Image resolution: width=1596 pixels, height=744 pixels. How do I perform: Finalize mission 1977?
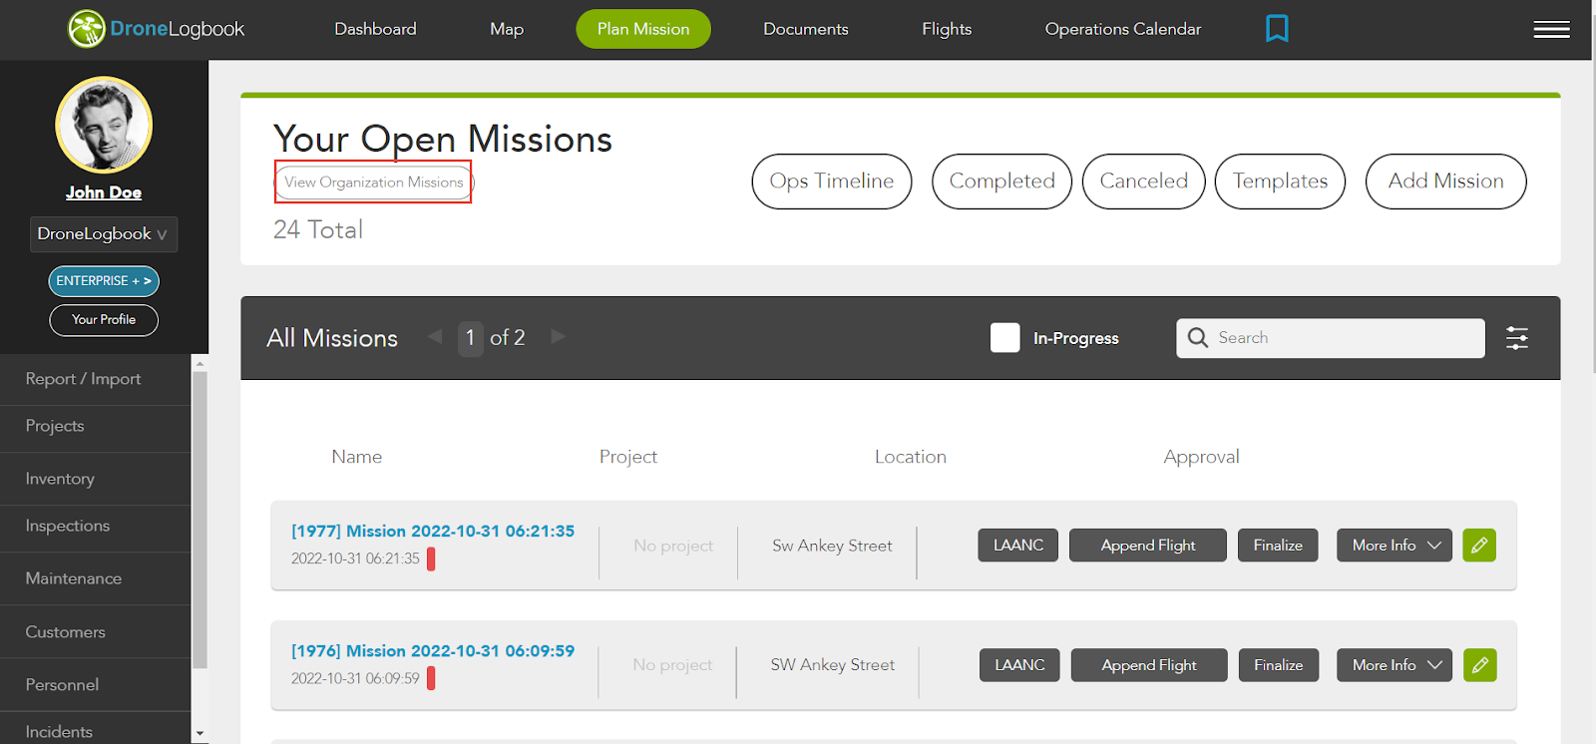point(1278,546)
